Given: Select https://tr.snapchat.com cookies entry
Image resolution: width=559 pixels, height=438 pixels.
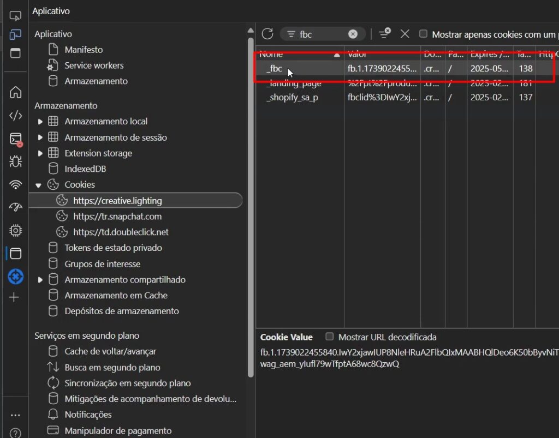Looking at the screenshot, I should coord(117,217).
